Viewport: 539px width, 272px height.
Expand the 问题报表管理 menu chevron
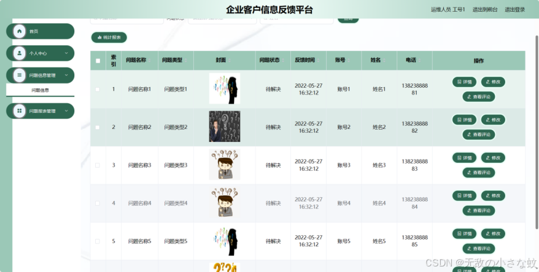pos(66,111)
